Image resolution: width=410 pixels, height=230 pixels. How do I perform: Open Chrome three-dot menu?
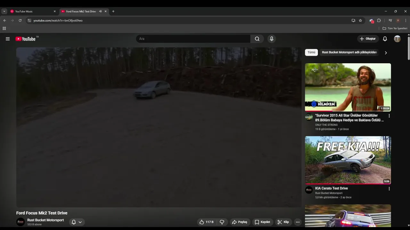pyautogui.click(x=406, y=20)
